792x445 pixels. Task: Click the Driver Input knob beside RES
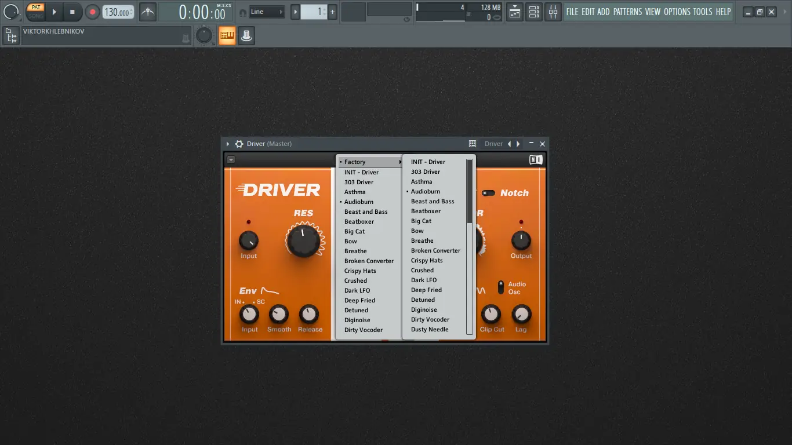[249, 240]
